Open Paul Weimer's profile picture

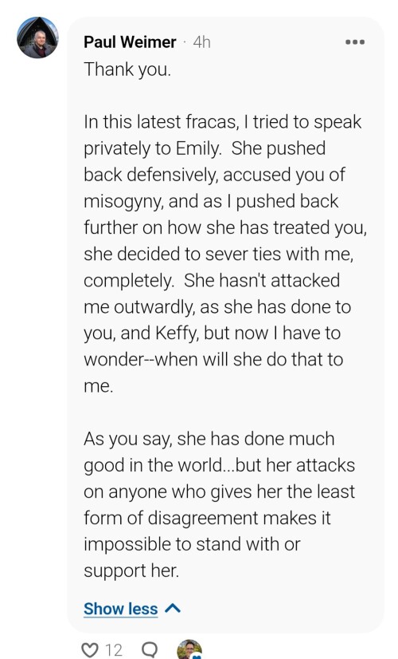coord(37,37)
